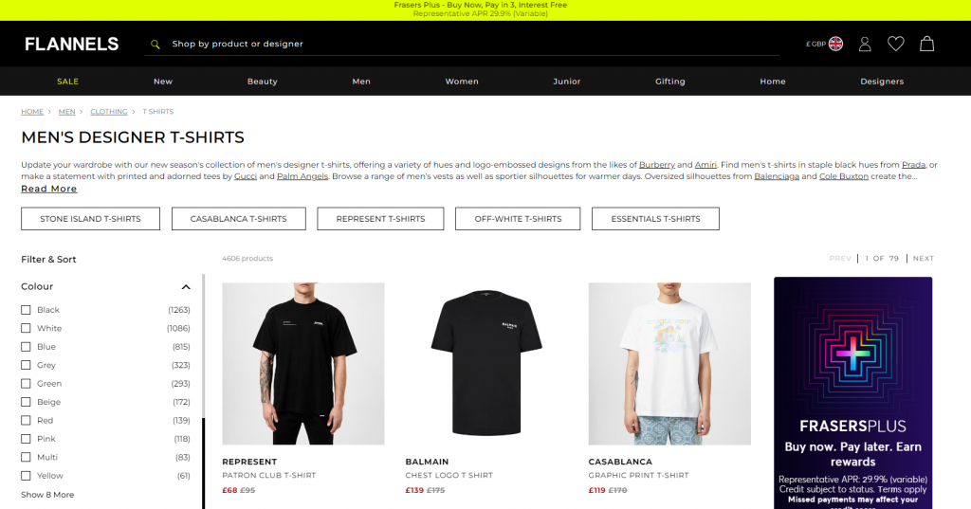Go to NEXT products page
Screen dimensions: 971x509
(923, 258)
